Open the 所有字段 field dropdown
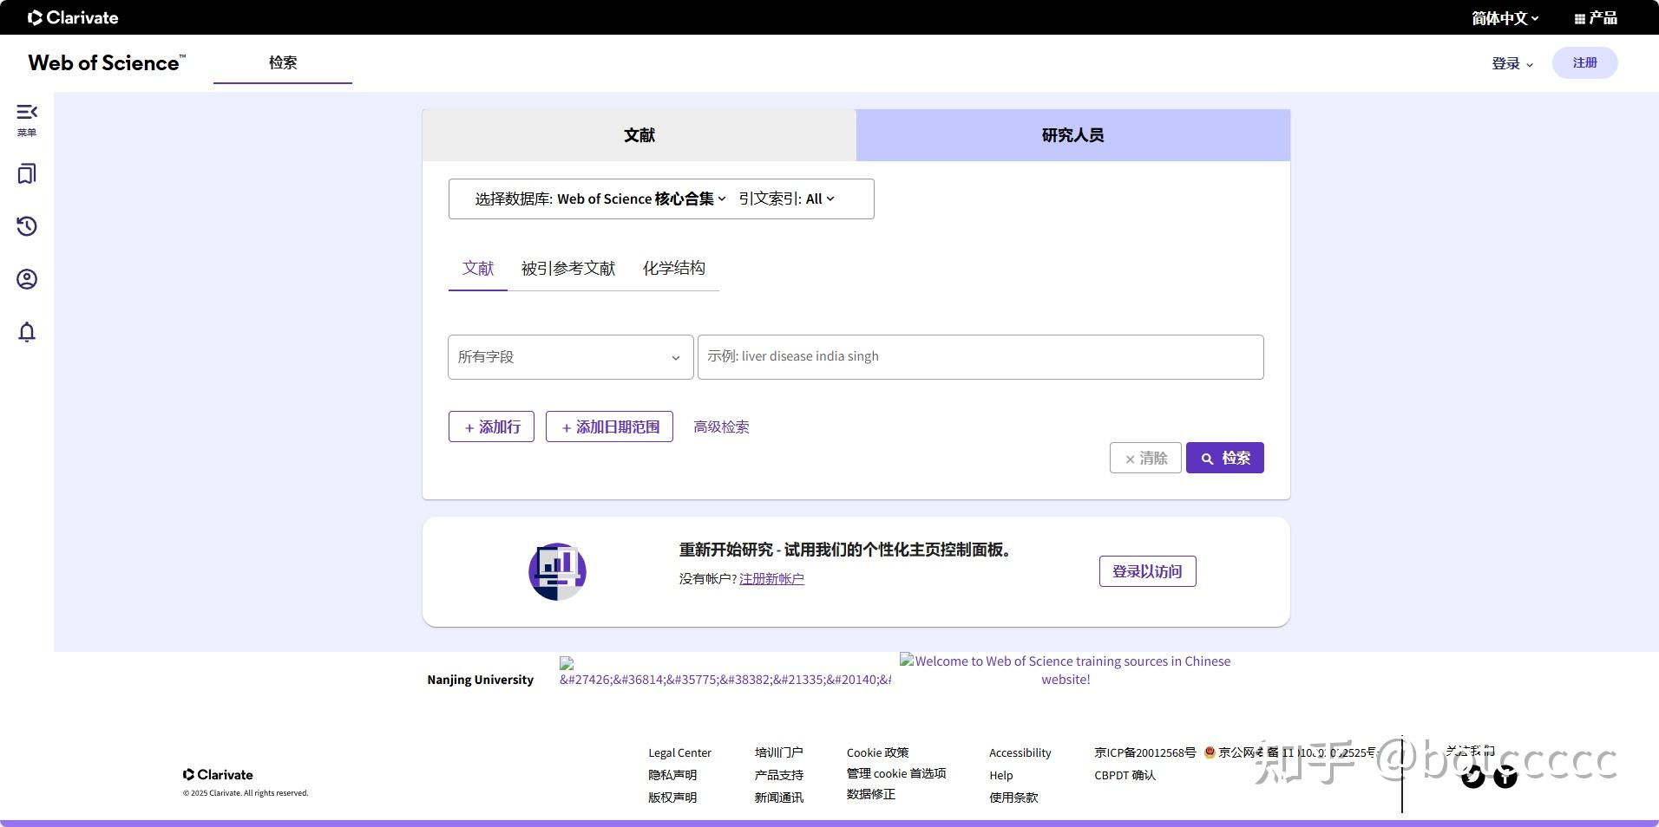This screenshot has width=1659, height=827. coord(570,357)
